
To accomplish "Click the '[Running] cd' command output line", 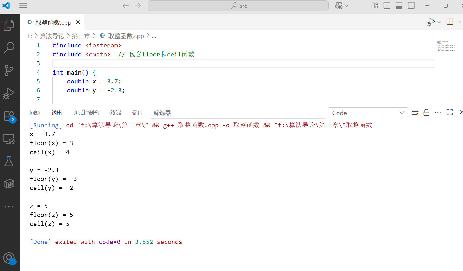I will pos(201,125).
